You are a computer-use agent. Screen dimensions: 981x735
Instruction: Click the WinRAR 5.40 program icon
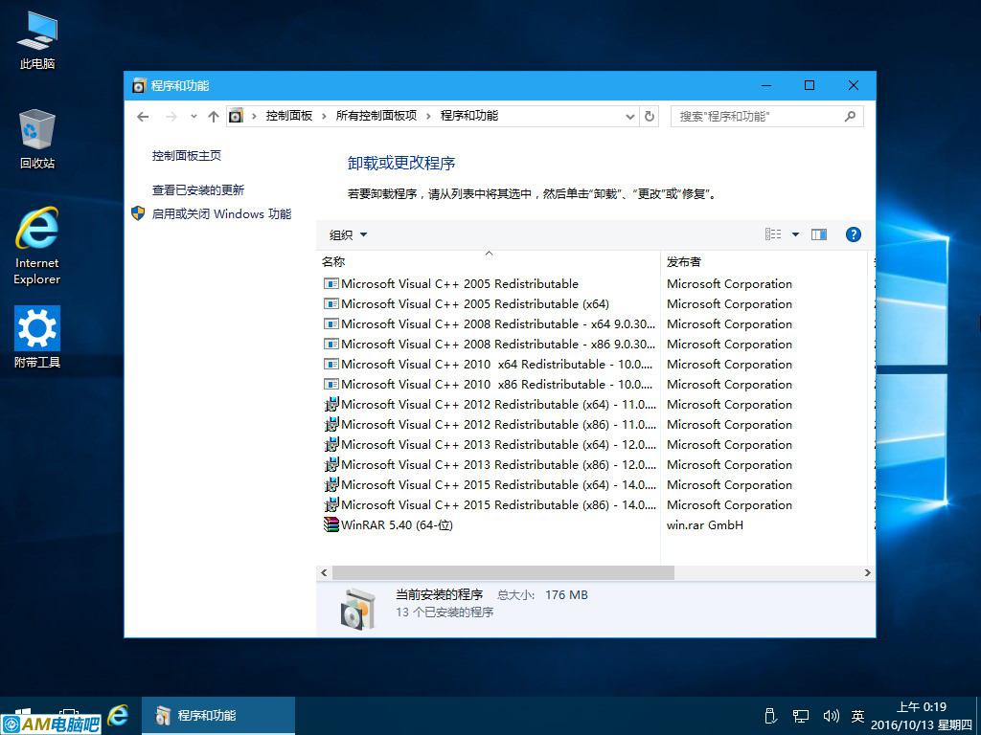click(x=331, y=525)
